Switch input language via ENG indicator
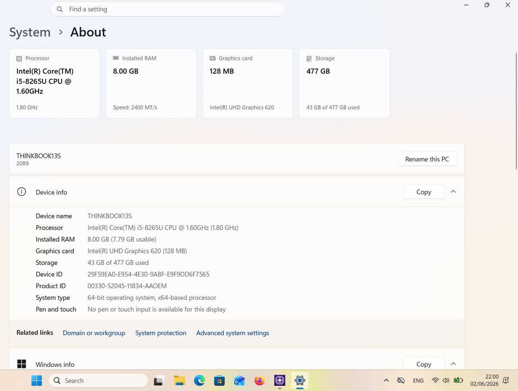 click(x=418, y=380)
